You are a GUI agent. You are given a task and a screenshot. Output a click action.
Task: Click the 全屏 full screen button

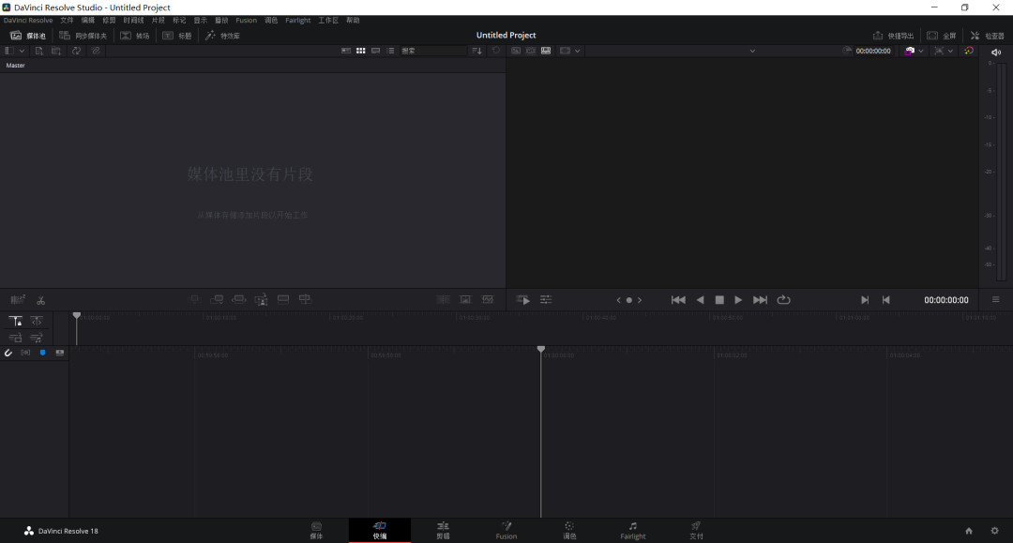pos(942,36)
